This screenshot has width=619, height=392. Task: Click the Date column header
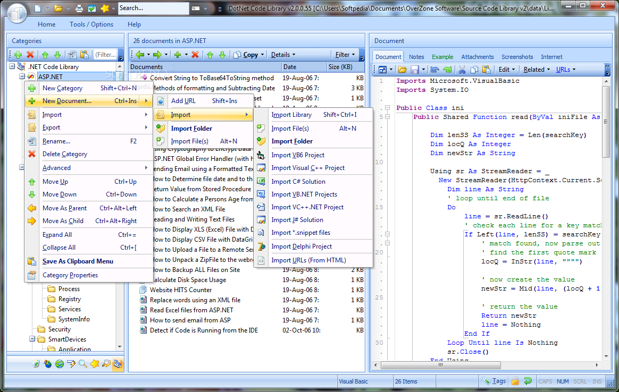tap(304, 66)
